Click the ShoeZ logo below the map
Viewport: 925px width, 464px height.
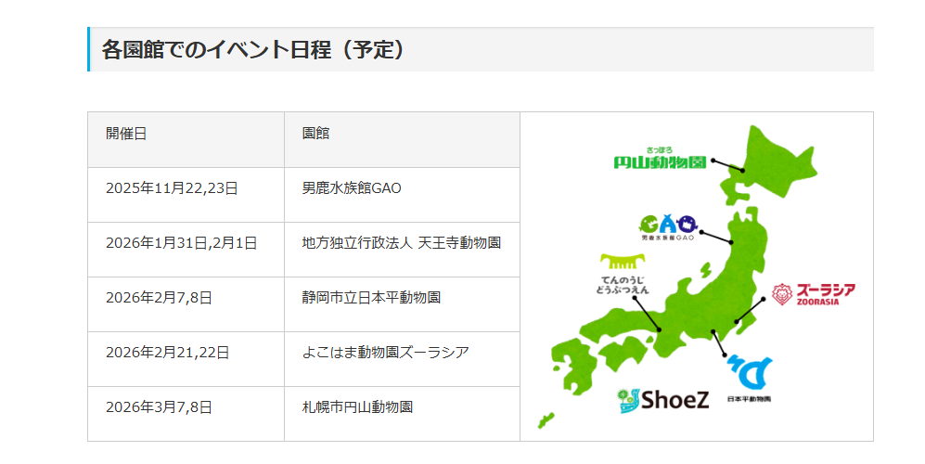pos(662,400)
